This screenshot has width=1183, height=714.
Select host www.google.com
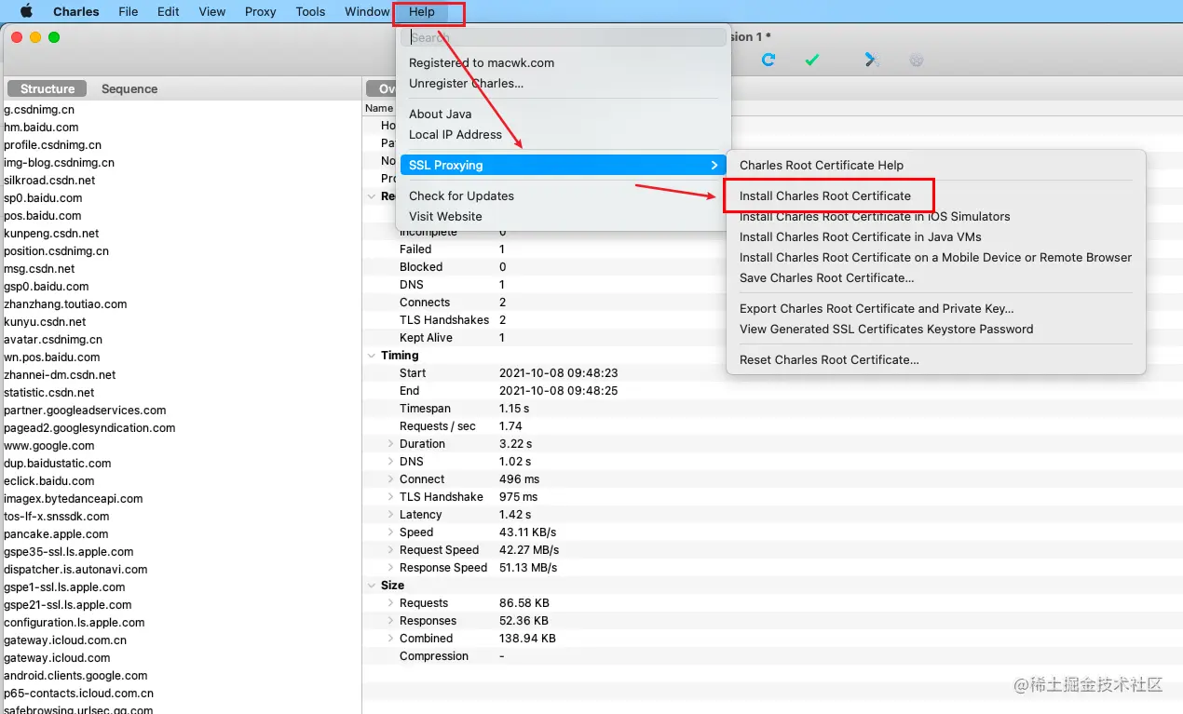tap(48, 445)
